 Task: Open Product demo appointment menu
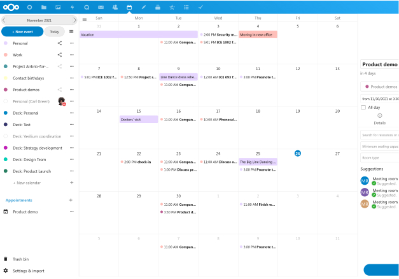click(x=72, y=211)
